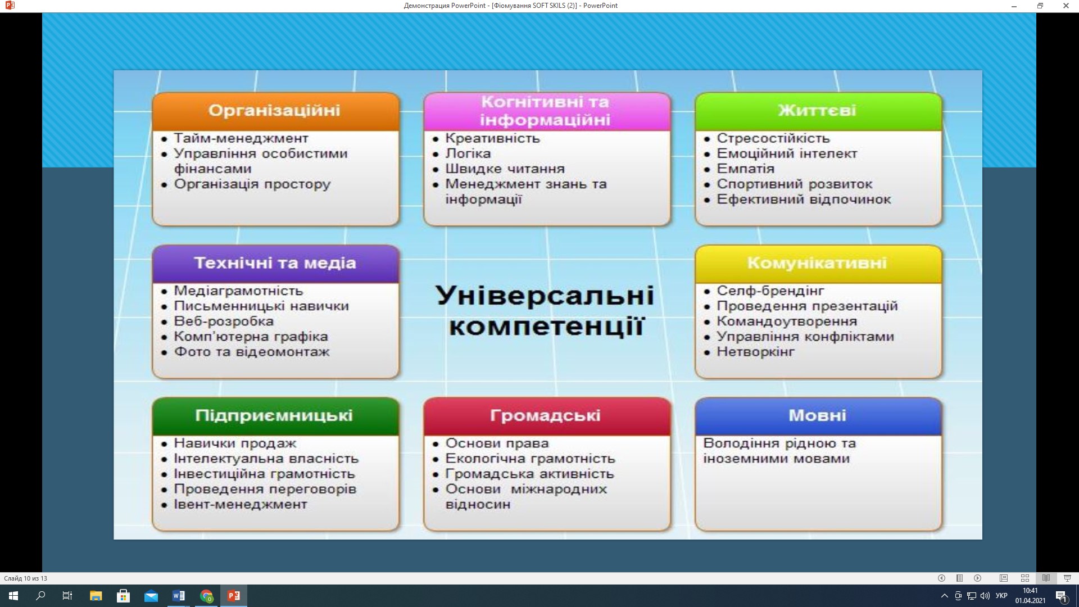This screenshot has height=607, width=1079.
Task: Click the 'Універсальні компетенції' center title
Action: [546, 310]
